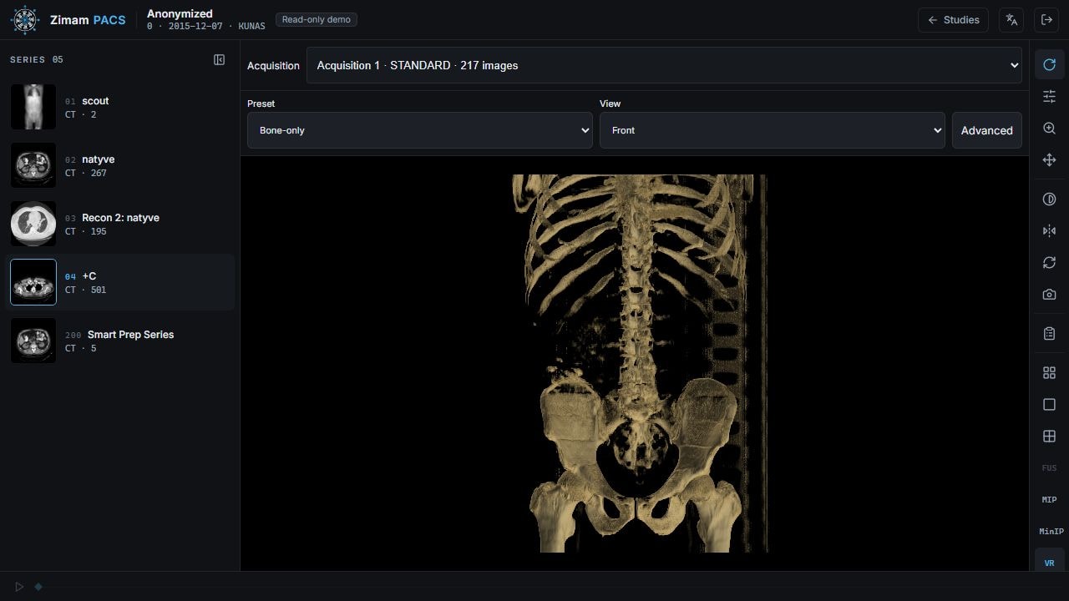Screen dimensions: 1069x601
Task: Click the log out icon
Action: tap(1046, 20)
